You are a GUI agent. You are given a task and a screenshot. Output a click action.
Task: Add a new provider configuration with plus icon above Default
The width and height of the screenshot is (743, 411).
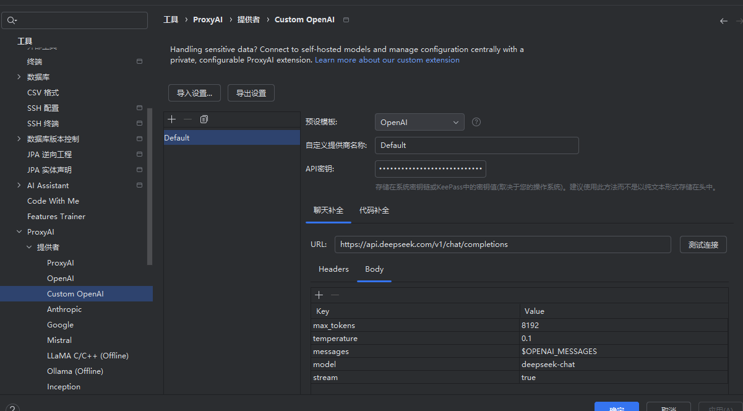pyautogui.click(x=172, y=119)
